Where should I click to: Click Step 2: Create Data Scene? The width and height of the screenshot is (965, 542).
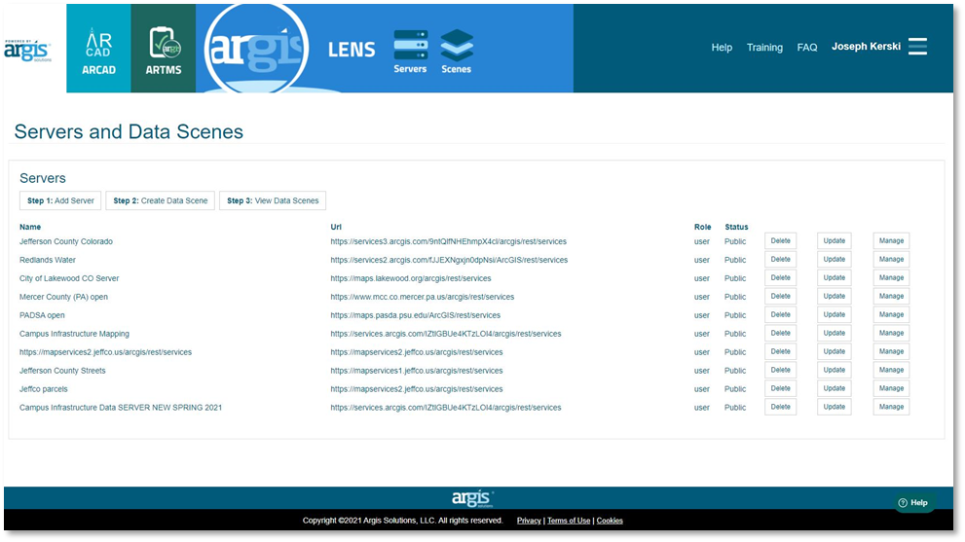tap(160, 200)
